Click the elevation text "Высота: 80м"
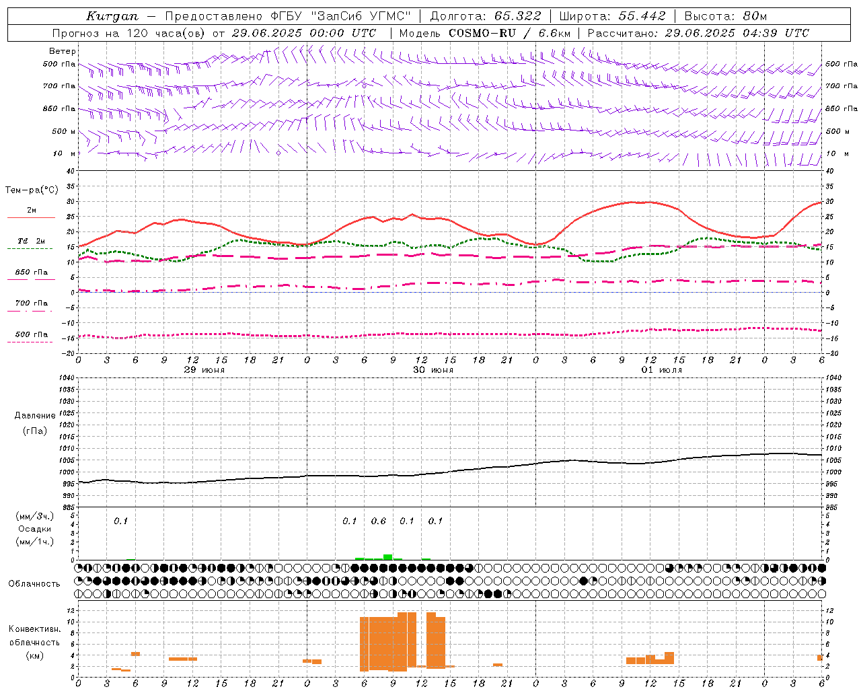The image size is (861, 689). [726, 16]
